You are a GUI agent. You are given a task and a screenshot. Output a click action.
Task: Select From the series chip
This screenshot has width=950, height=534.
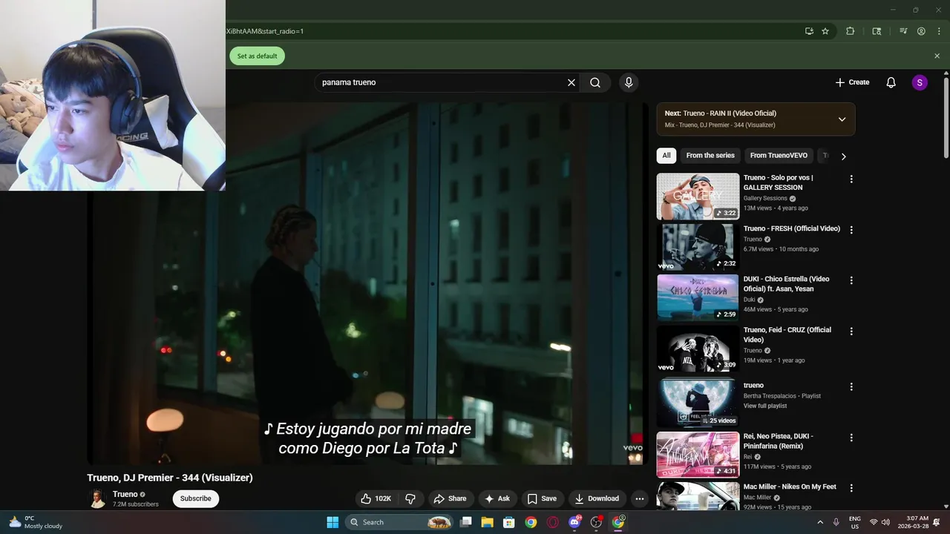tap(710, 156)
